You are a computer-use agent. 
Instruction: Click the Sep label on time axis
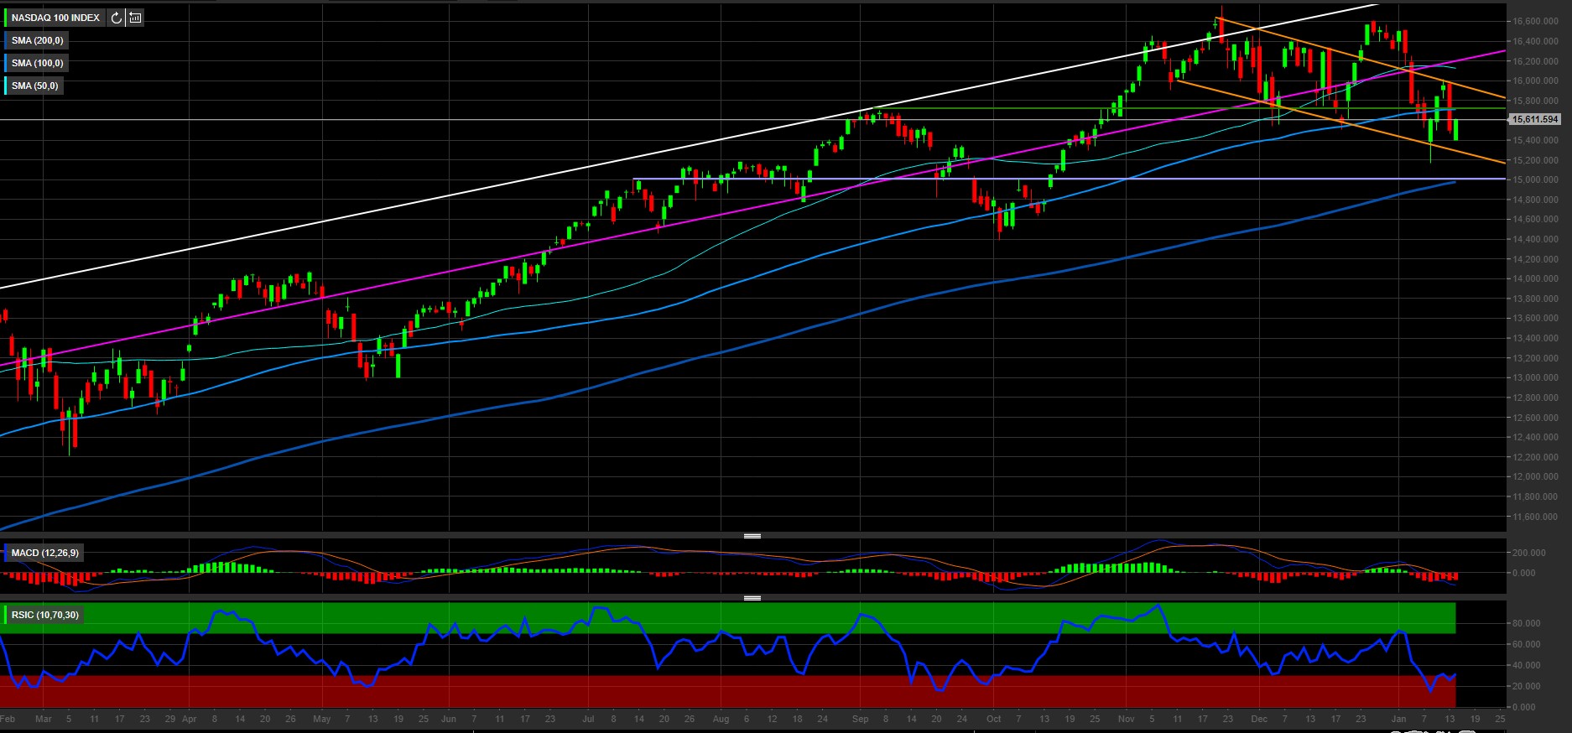[860, 719]
